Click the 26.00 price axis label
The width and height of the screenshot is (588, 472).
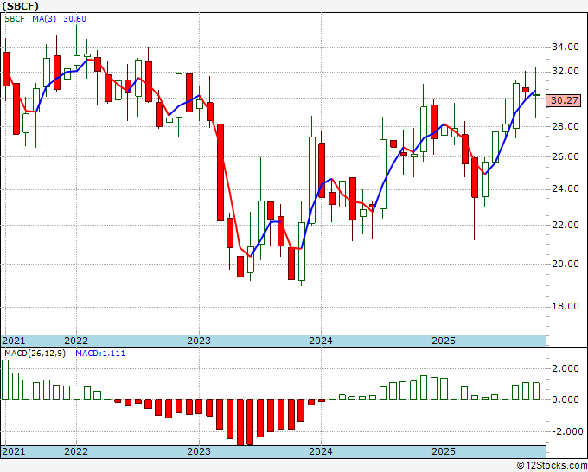(x=566, y=156)
